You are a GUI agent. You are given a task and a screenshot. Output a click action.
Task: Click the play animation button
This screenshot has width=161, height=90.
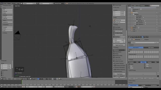pos(60,87)
